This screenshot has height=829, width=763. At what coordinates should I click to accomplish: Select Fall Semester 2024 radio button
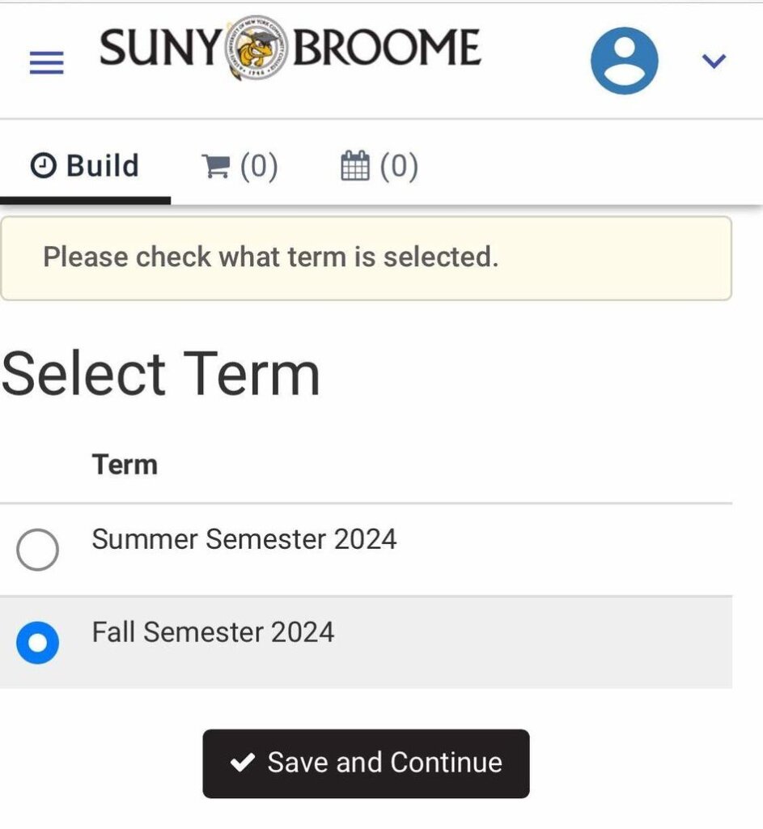pos(37,642)
